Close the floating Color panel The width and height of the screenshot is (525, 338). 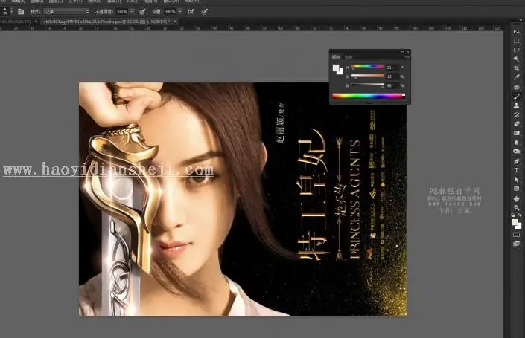[x=408, y=52]
